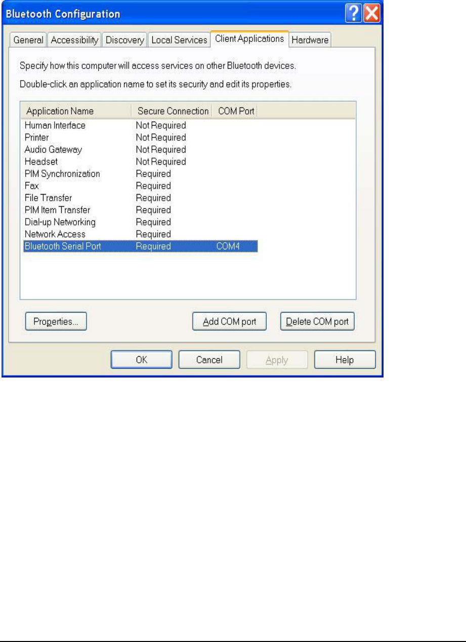
Task: Open Properties for the selected application
Action: pos(56,321)
